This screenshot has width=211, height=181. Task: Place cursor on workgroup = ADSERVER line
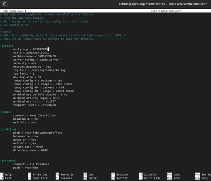pos(30,49)
